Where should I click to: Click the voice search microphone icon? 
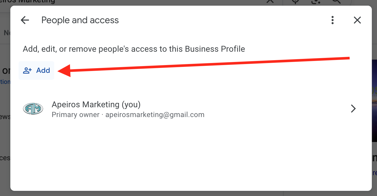pyautogui.click(x=295, y=1)
